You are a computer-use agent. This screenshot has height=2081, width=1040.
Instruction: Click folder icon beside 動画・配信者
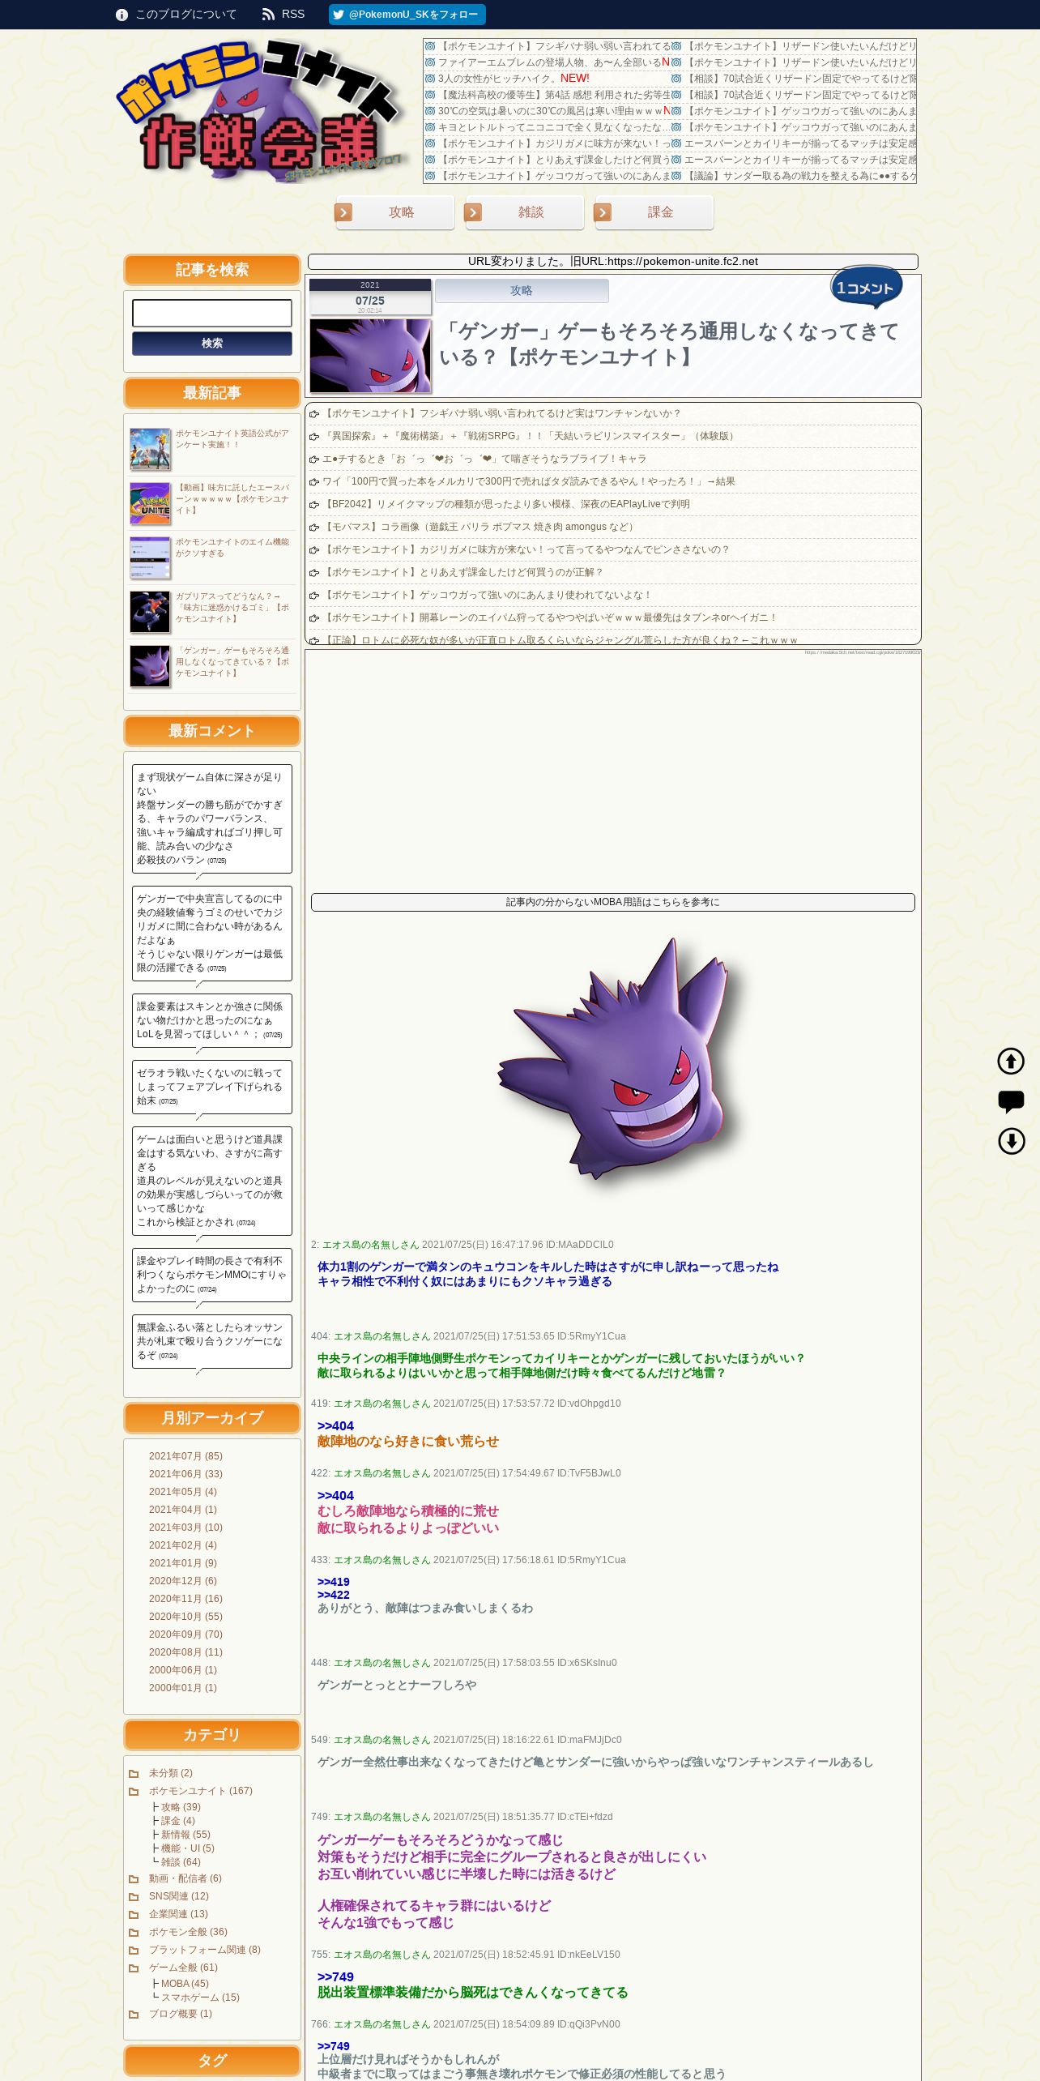pyautogui.click(x=134, y=1879)
